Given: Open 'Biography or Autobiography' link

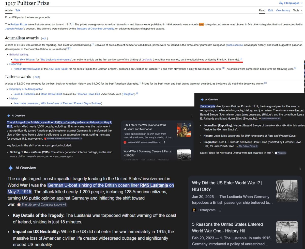Looking at the screenshot, I should coord(26,89).
